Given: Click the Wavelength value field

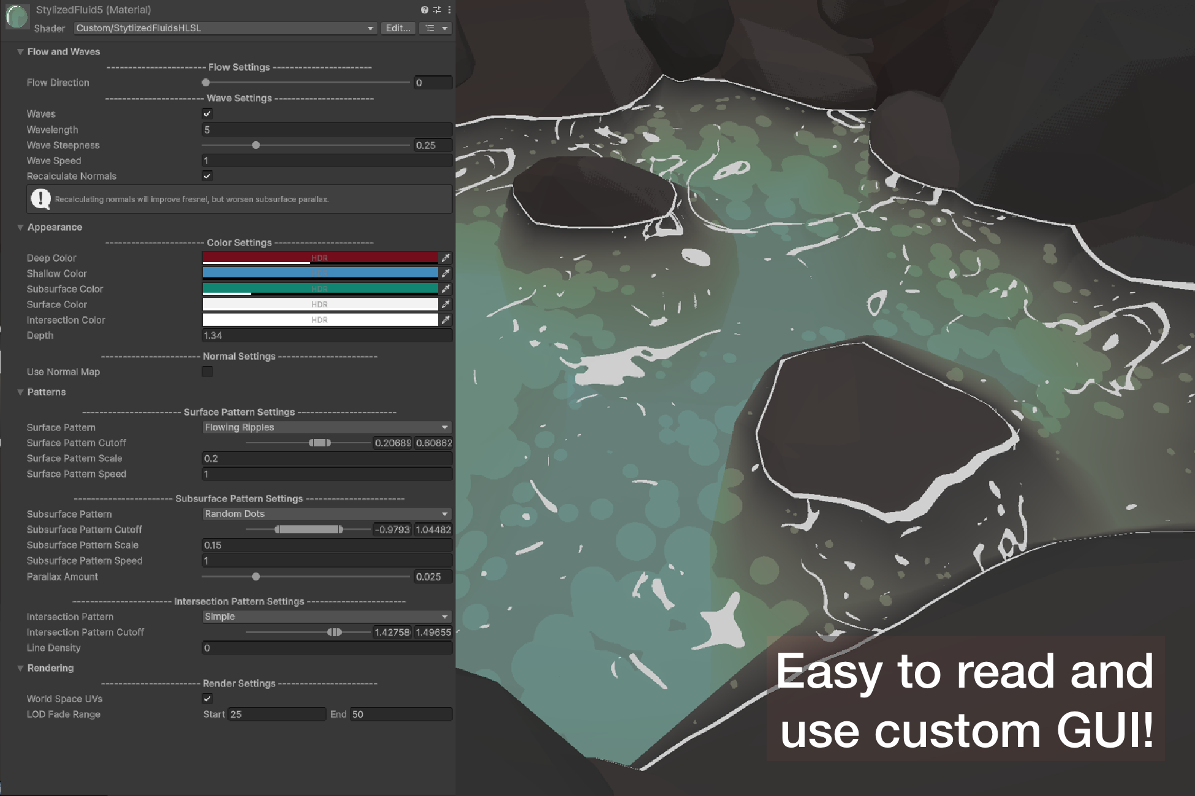Looking at the screenshot, I should click(327, 130).
